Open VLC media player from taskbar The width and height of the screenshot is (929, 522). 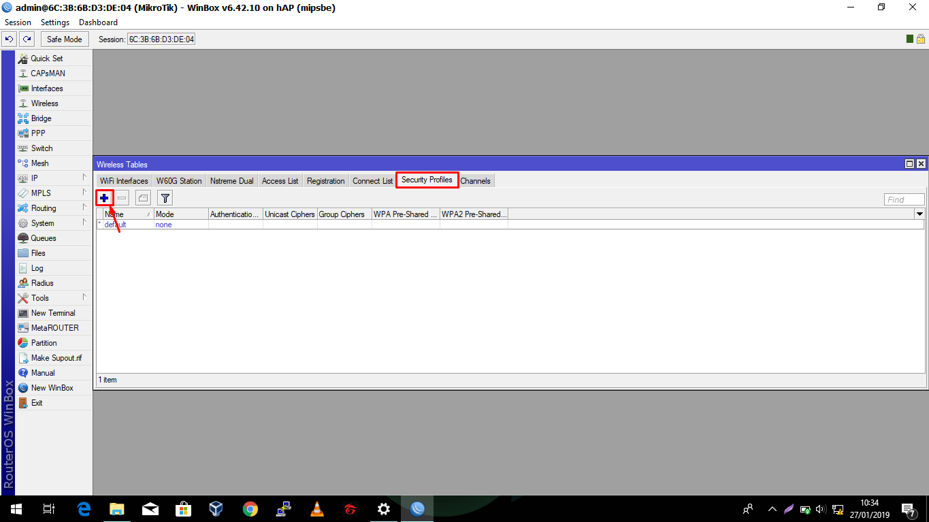pyautogui.click(x=317, y=508)
